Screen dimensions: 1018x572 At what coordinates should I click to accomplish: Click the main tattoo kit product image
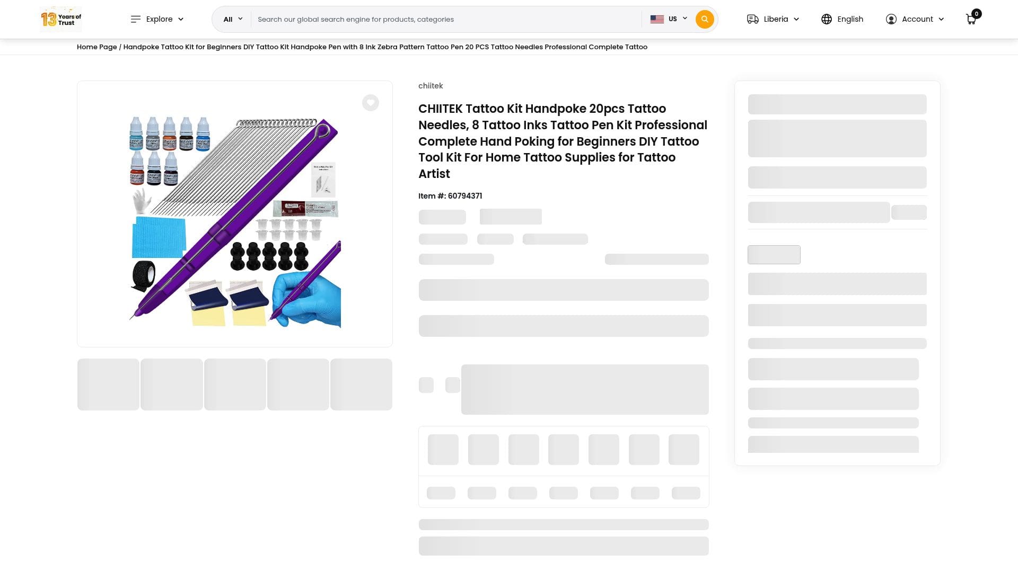(235, 221)
